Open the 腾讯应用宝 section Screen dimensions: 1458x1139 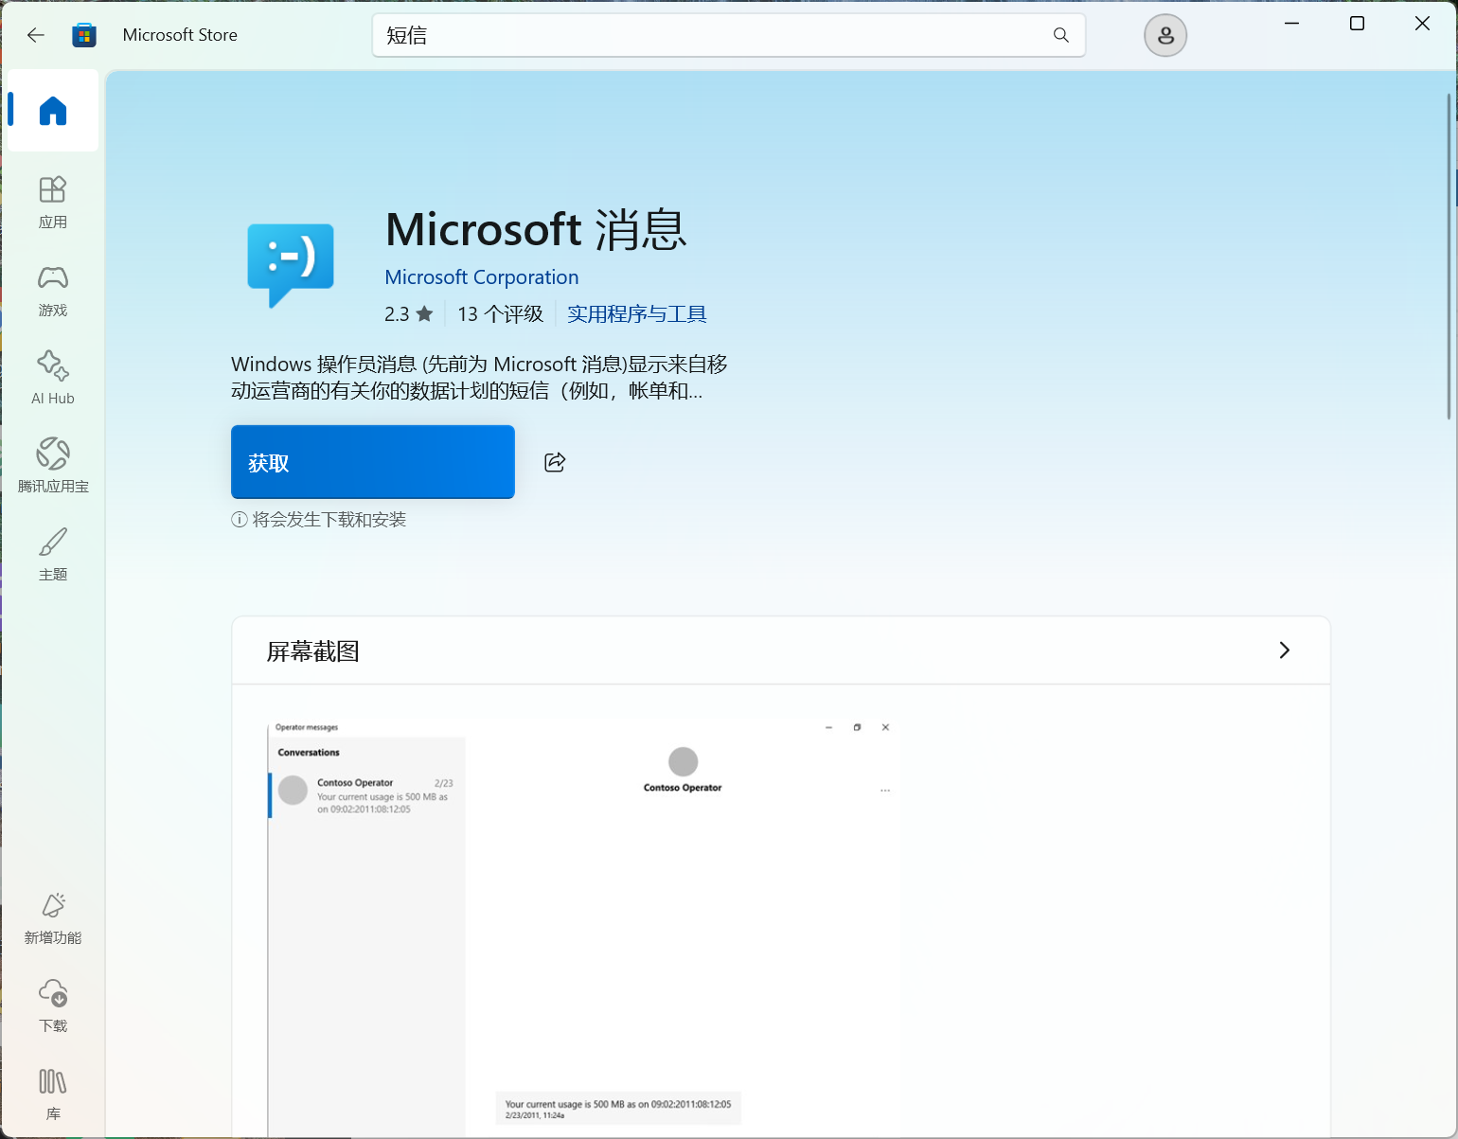pos(53,467)
